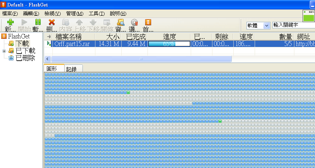Expand the 已下載 tree node
The image size is (315, 168).
pos(4,51)
